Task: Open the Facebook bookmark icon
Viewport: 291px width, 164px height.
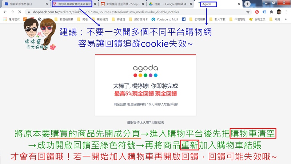Action: pos(184,19)
